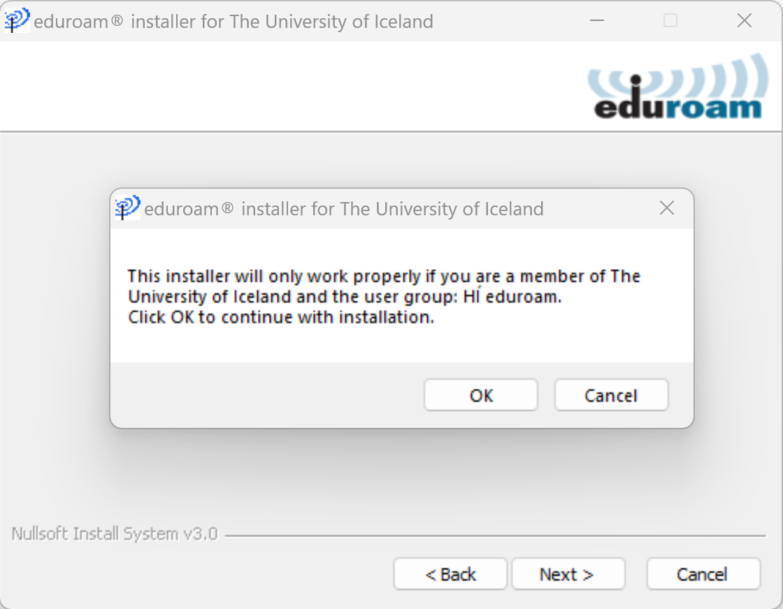Close the dialog with its X button
Viewport: 783px width, 609px height.
point(667,208)
